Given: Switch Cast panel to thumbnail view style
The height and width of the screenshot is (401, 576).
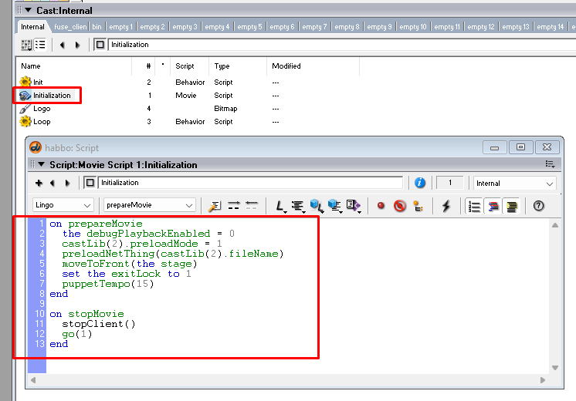Looking at the screenshot, I should coord(26,45).
